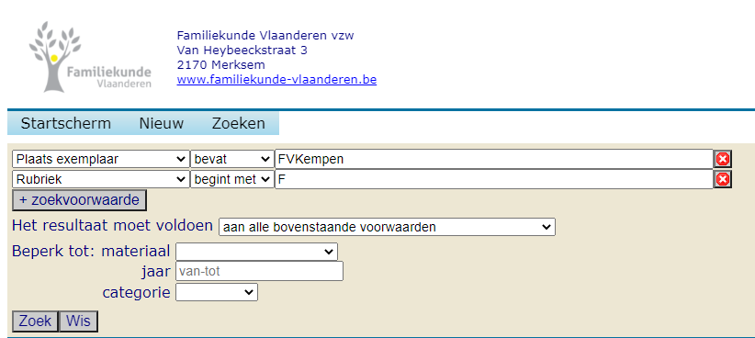This screenshot has width=755, height=338.
Task: Open the Plaats exemplaar field dropdown
Action: click(x=101, y=159)
